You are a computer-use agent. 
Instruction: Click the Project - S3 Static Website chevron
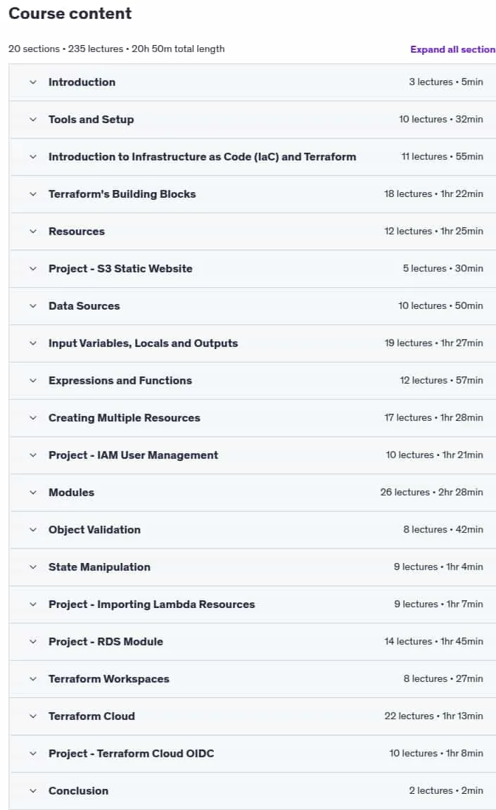(33, 269)
